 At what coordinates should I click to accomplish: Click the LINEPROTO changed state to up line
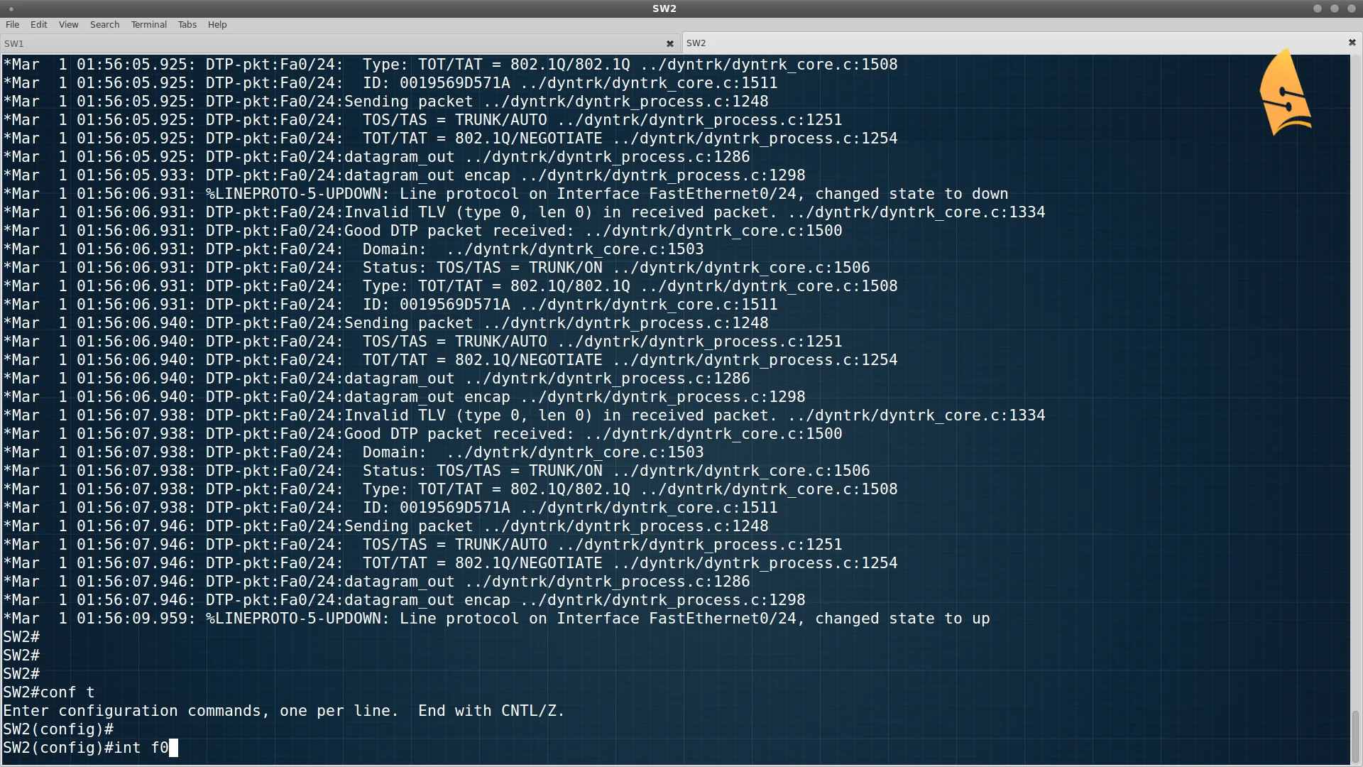coord(497,619)
